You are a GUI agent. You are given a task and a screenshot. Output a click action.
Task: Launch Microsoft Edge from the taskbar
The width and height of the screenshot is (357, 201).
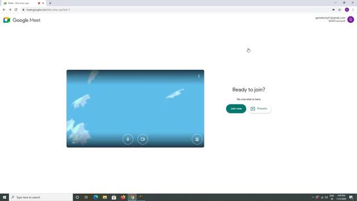(x=95, y=197)
